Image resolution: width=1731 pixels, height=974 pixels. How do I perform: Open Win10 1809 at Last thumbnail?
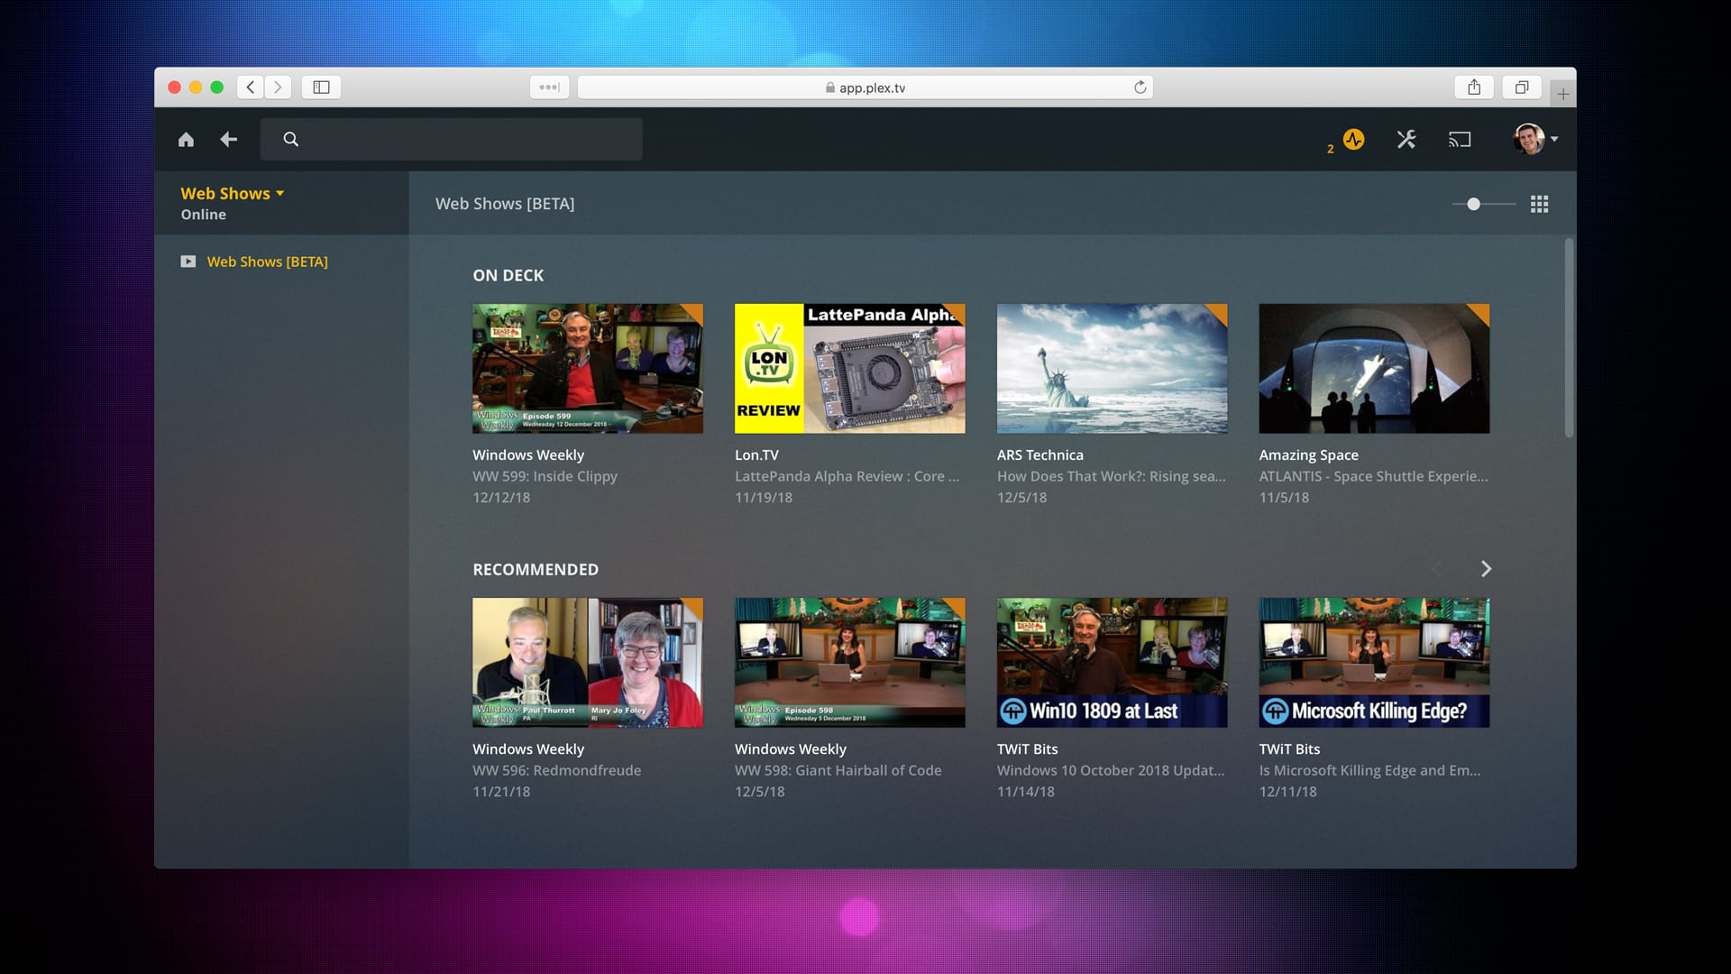[x=1112, y=662]
